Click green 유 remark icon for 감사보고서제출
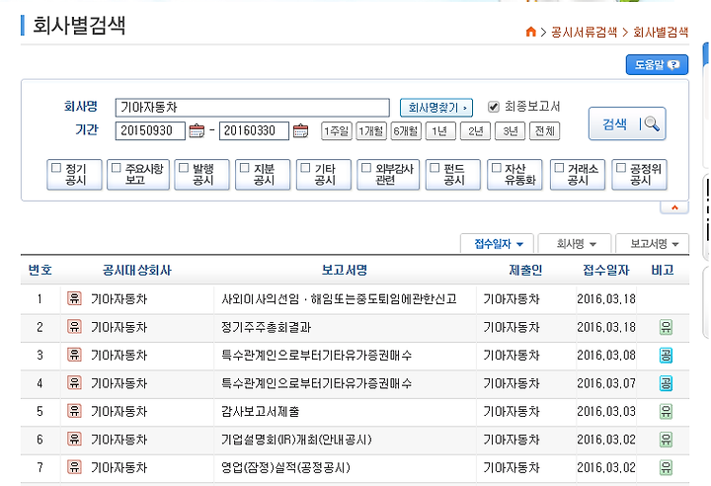Screen dimensions: 711x486 [666, 412]
